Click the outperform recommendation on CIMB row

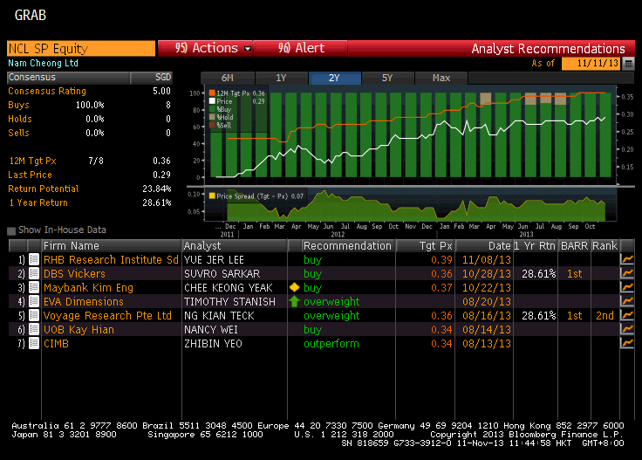331,343
